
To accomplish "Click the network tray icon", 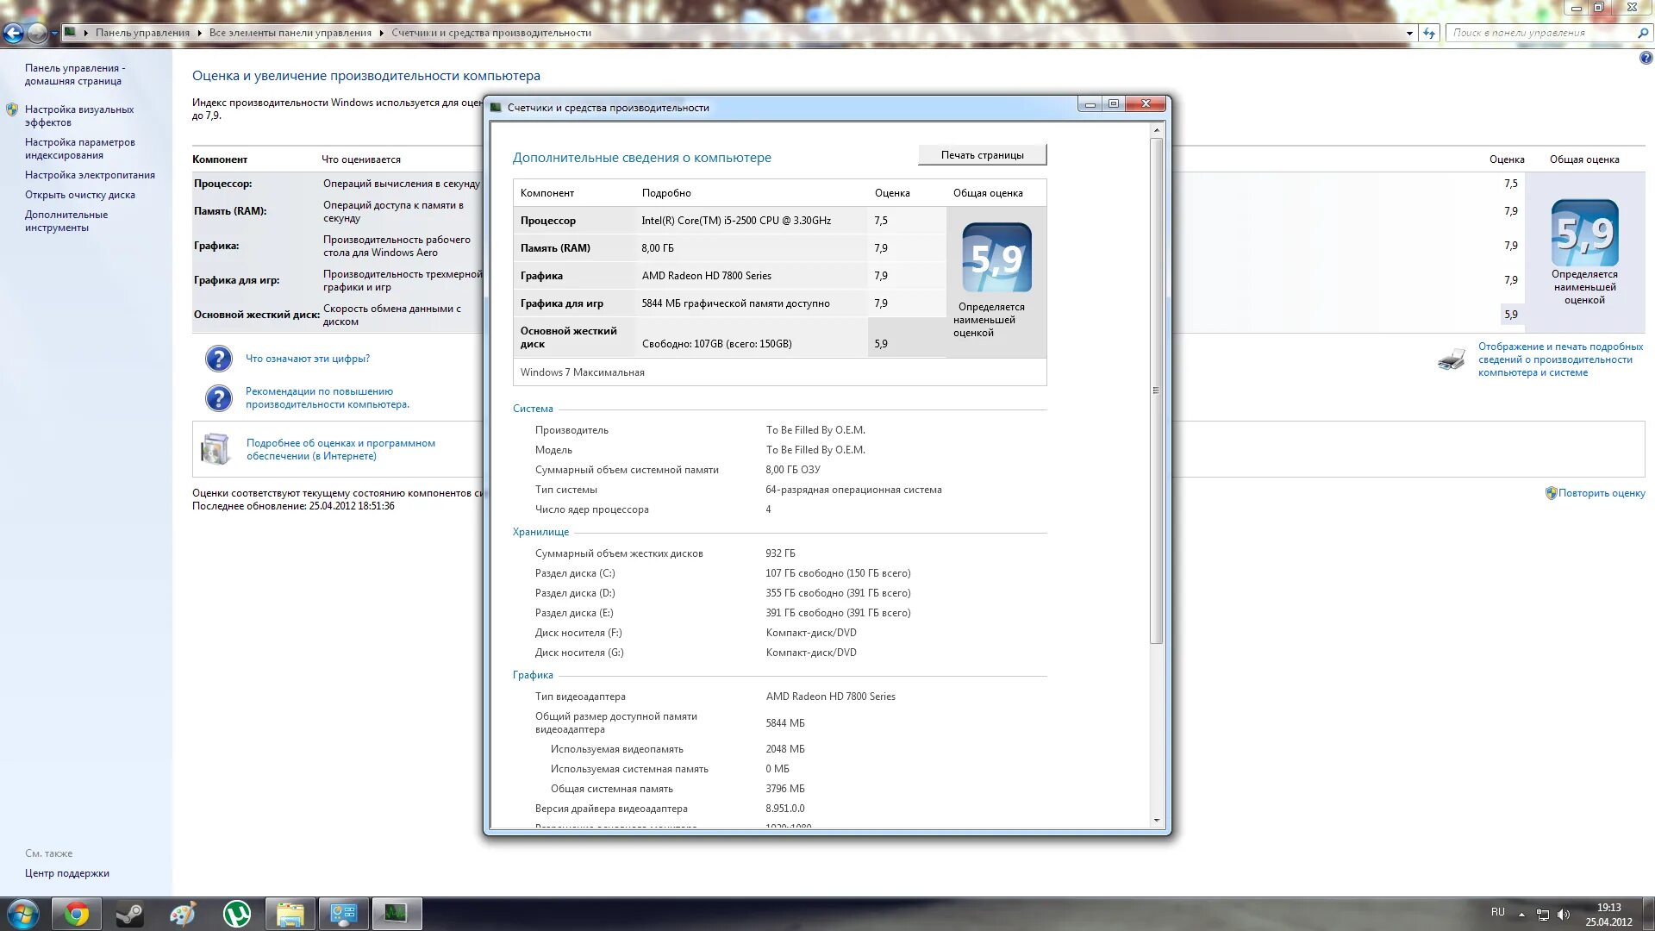I will point(1543,915).
